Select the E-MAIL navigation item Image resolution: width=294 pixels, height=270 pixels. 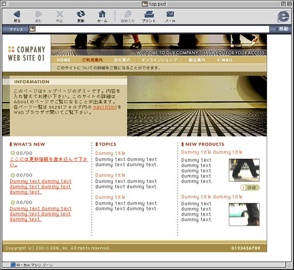pos(225,60)
